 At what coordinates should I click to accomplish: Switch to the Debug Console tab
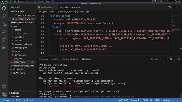pos(71,59)
